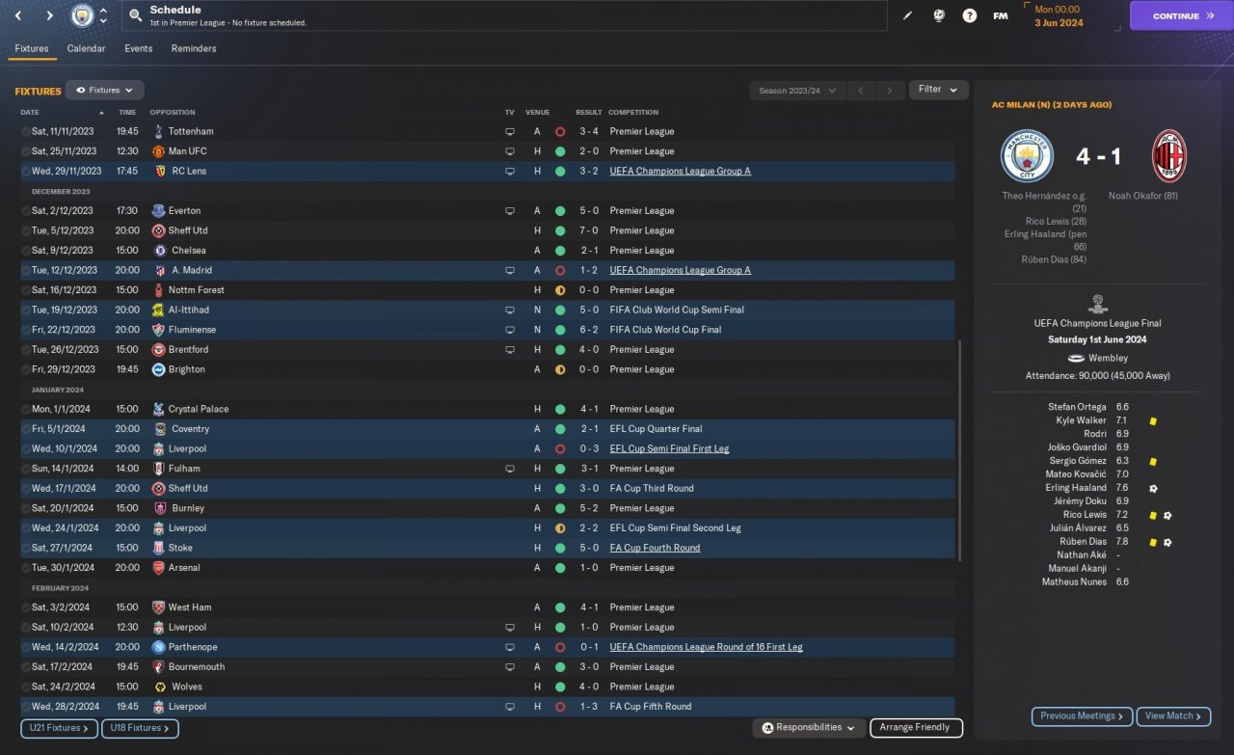Expand the Filter dropdown
1234x755 pixels.
(938, 90)
